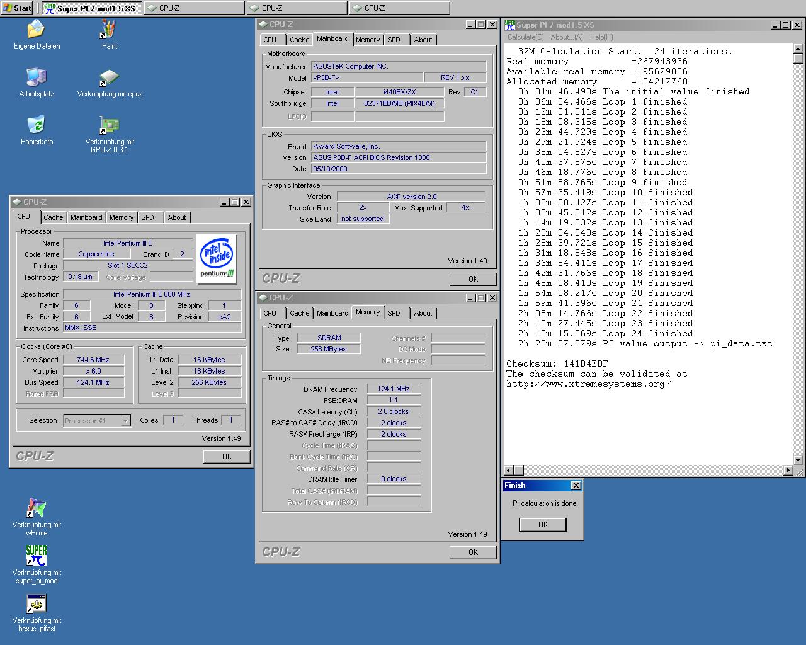Image resolution: width=806 pixels, height=645 pixels.
Task: Open About menu in Super PI
Action: (x=567, y=37)
